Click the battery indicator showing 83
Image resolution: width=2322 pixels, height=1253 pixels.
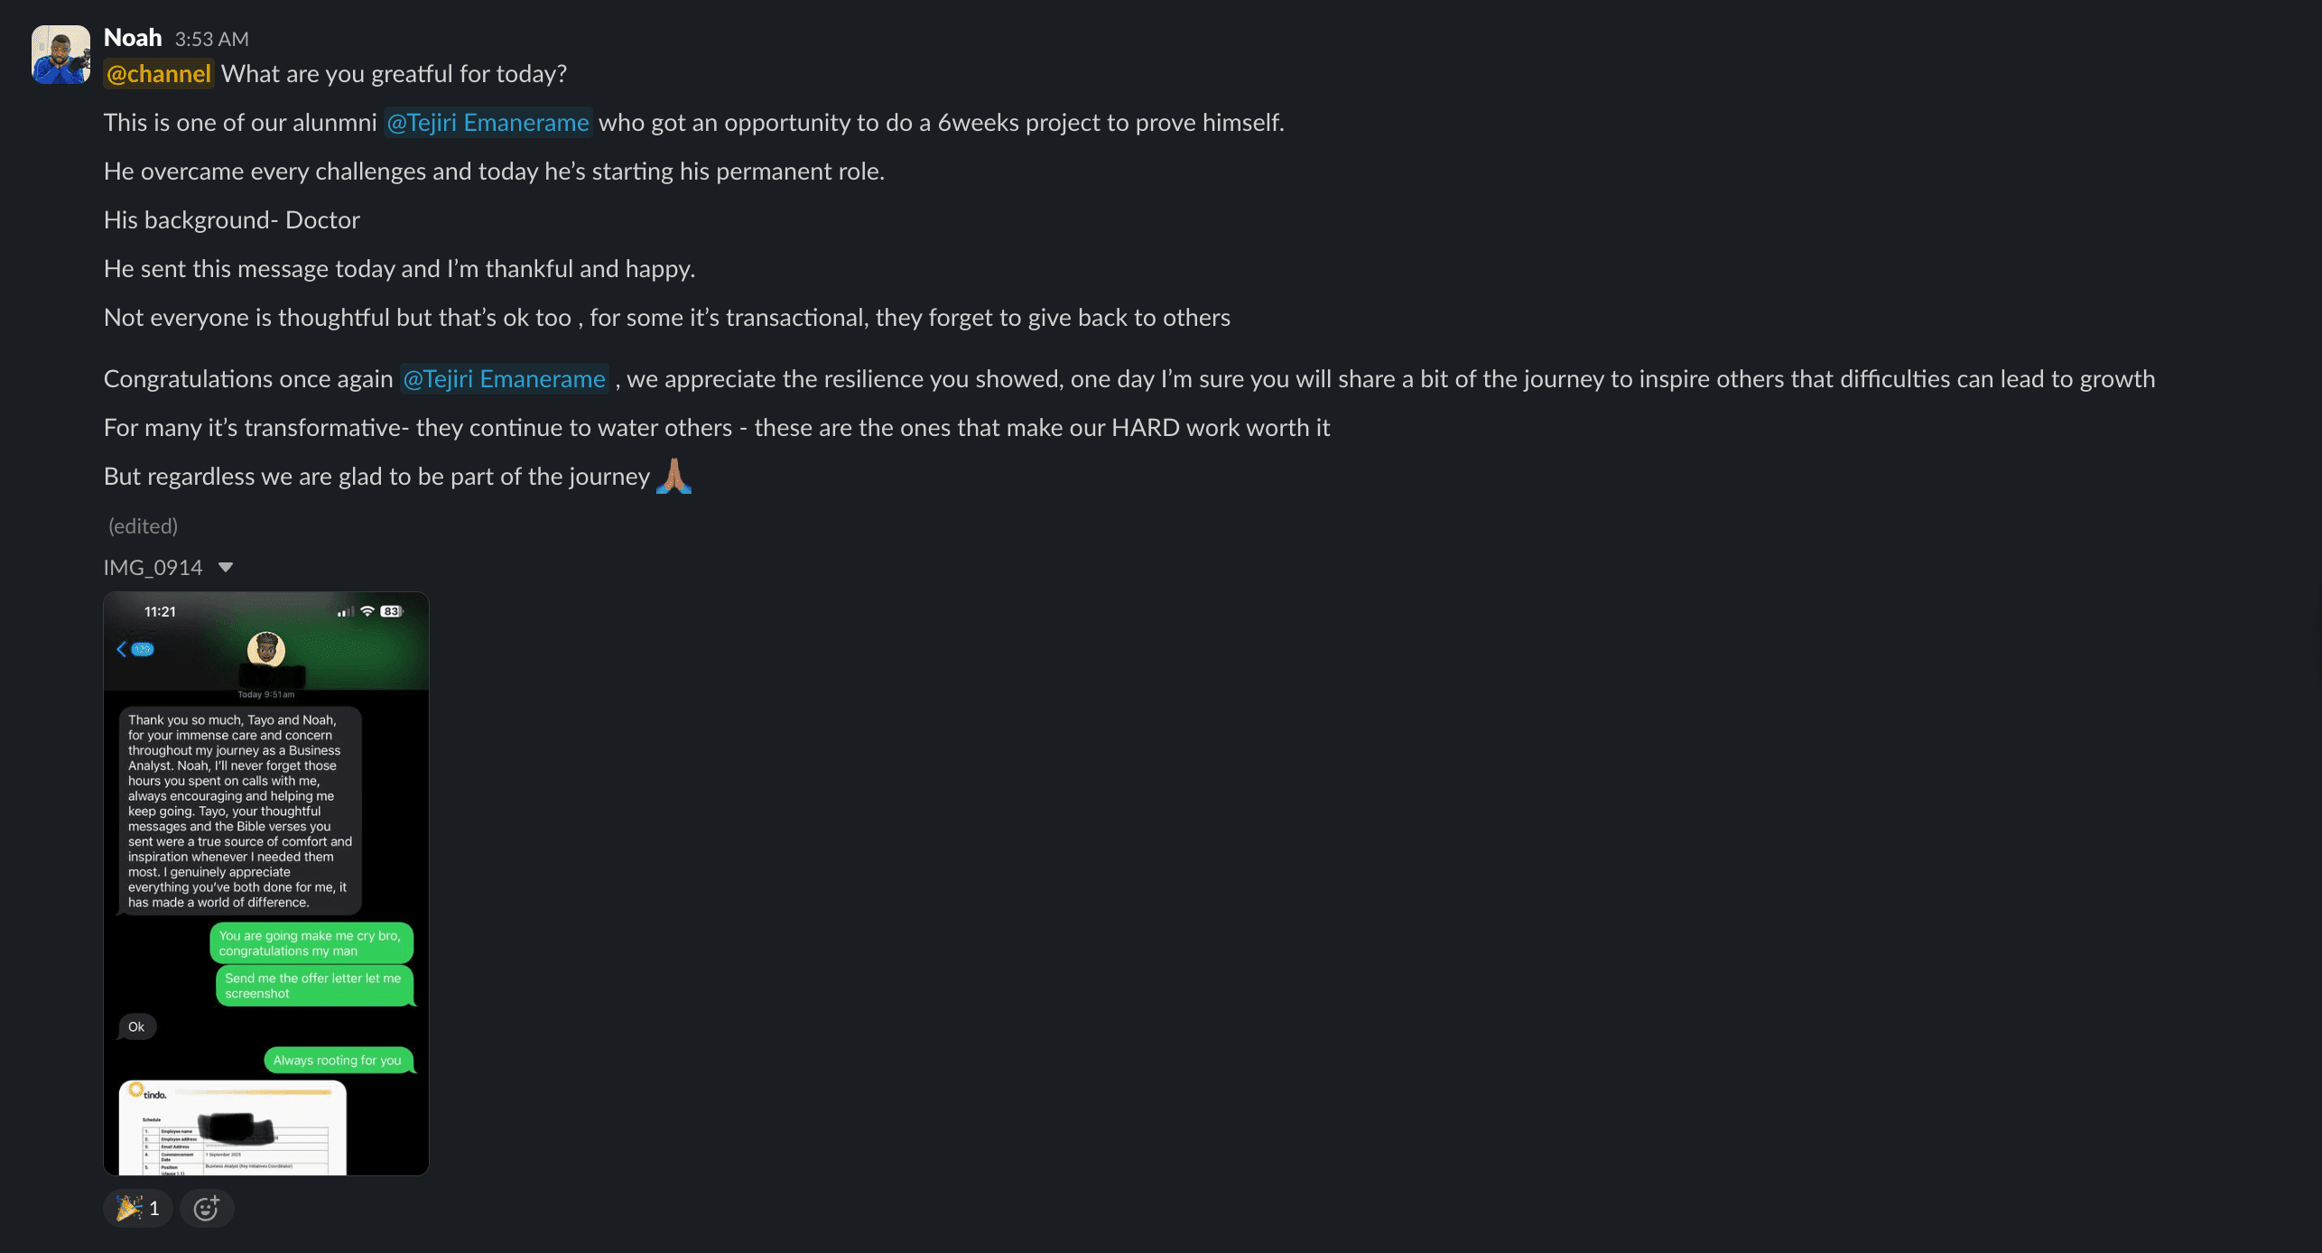pyautogui.click(x=391, y=611)
